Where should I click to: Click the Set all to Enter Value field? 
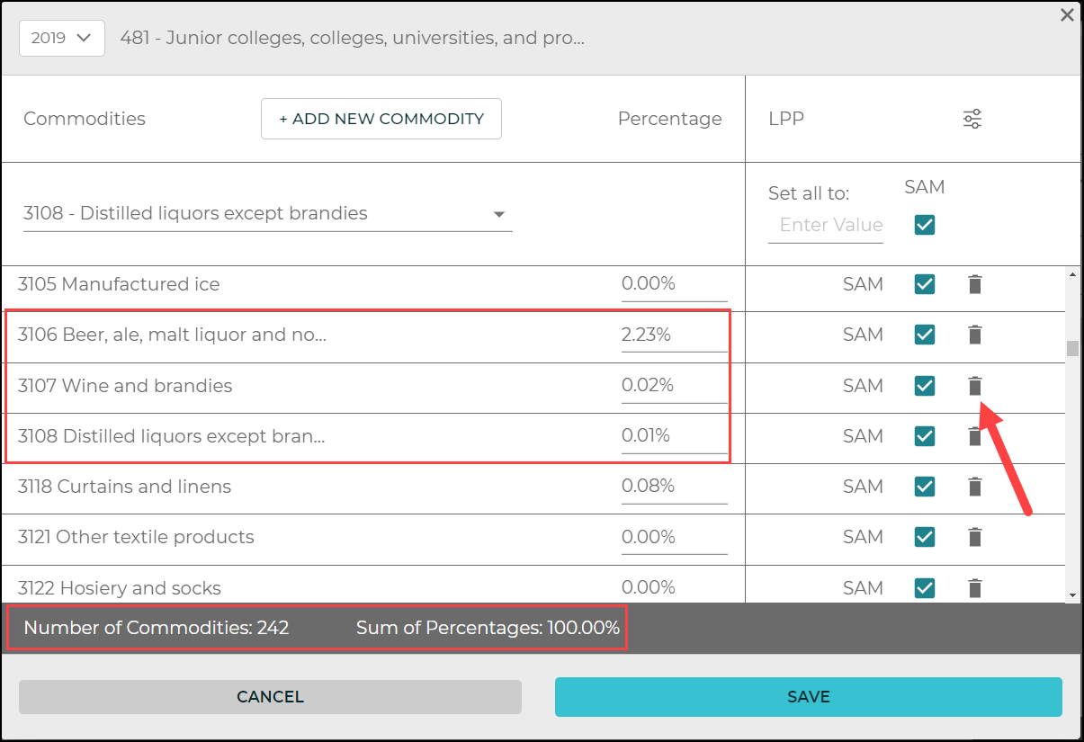point(826,225)
